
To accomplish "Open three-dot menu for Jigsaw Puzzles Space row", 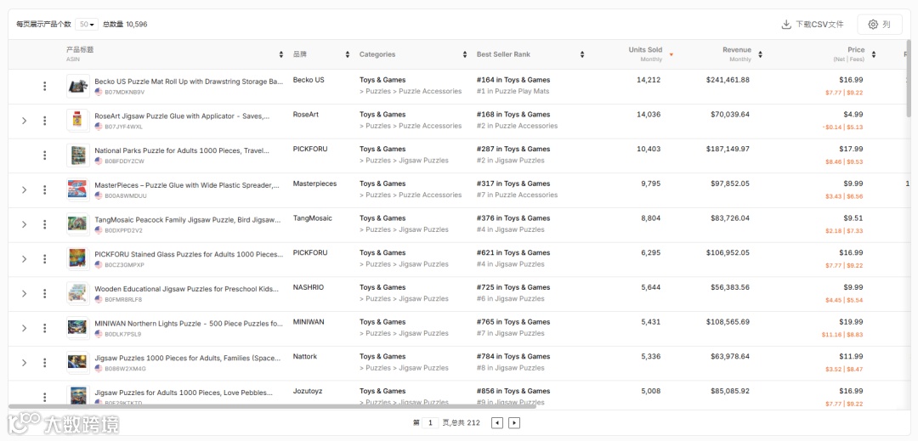I will pos(44,362).
